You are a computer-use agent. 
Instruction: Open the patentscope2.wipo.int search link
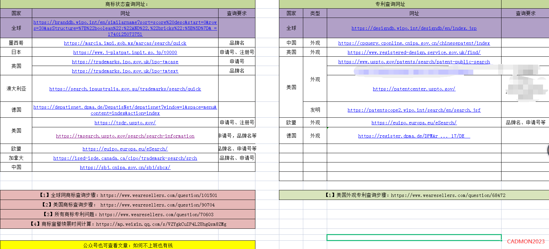pos(414,110)
